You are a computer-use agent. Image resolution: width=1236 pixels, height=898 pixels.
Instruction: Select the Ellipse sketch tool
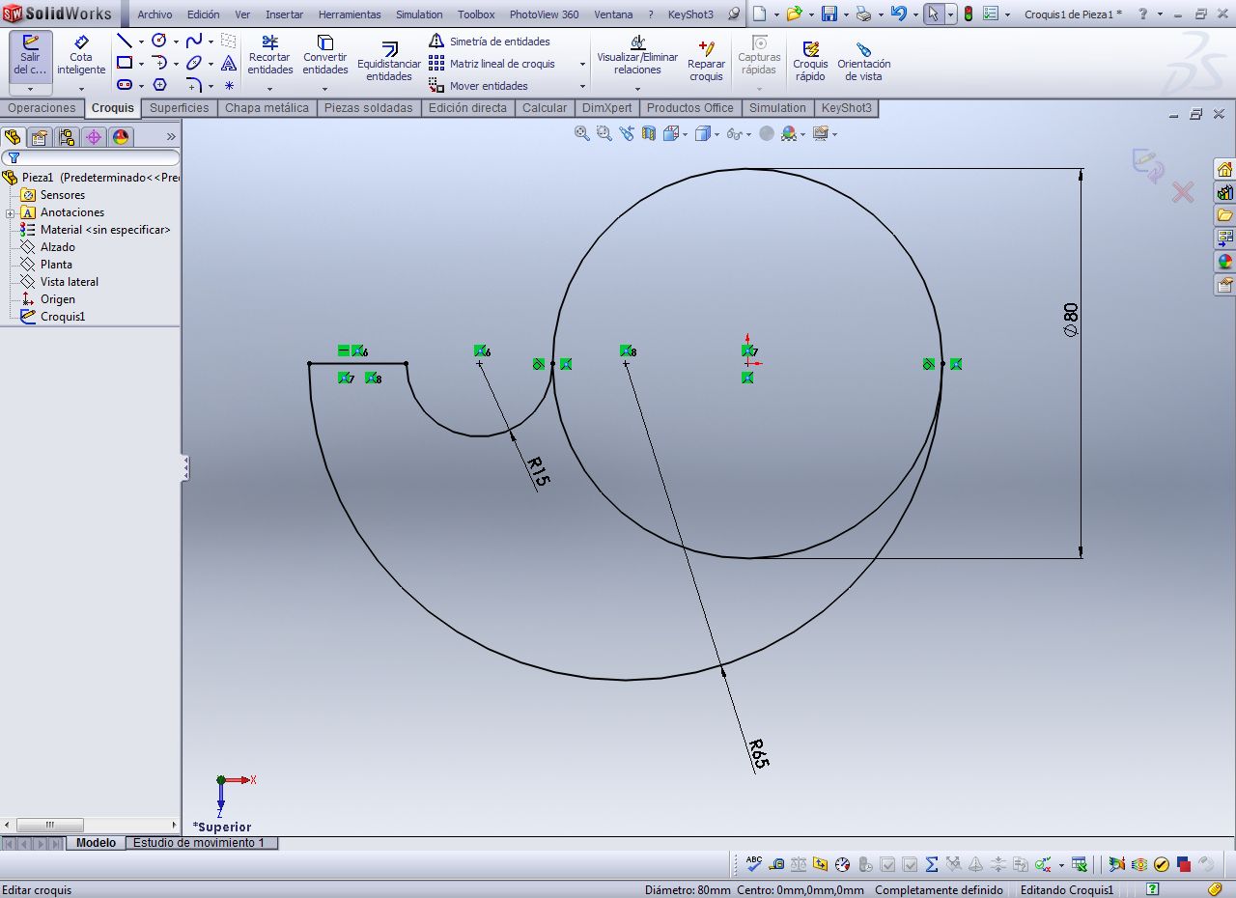194,63
